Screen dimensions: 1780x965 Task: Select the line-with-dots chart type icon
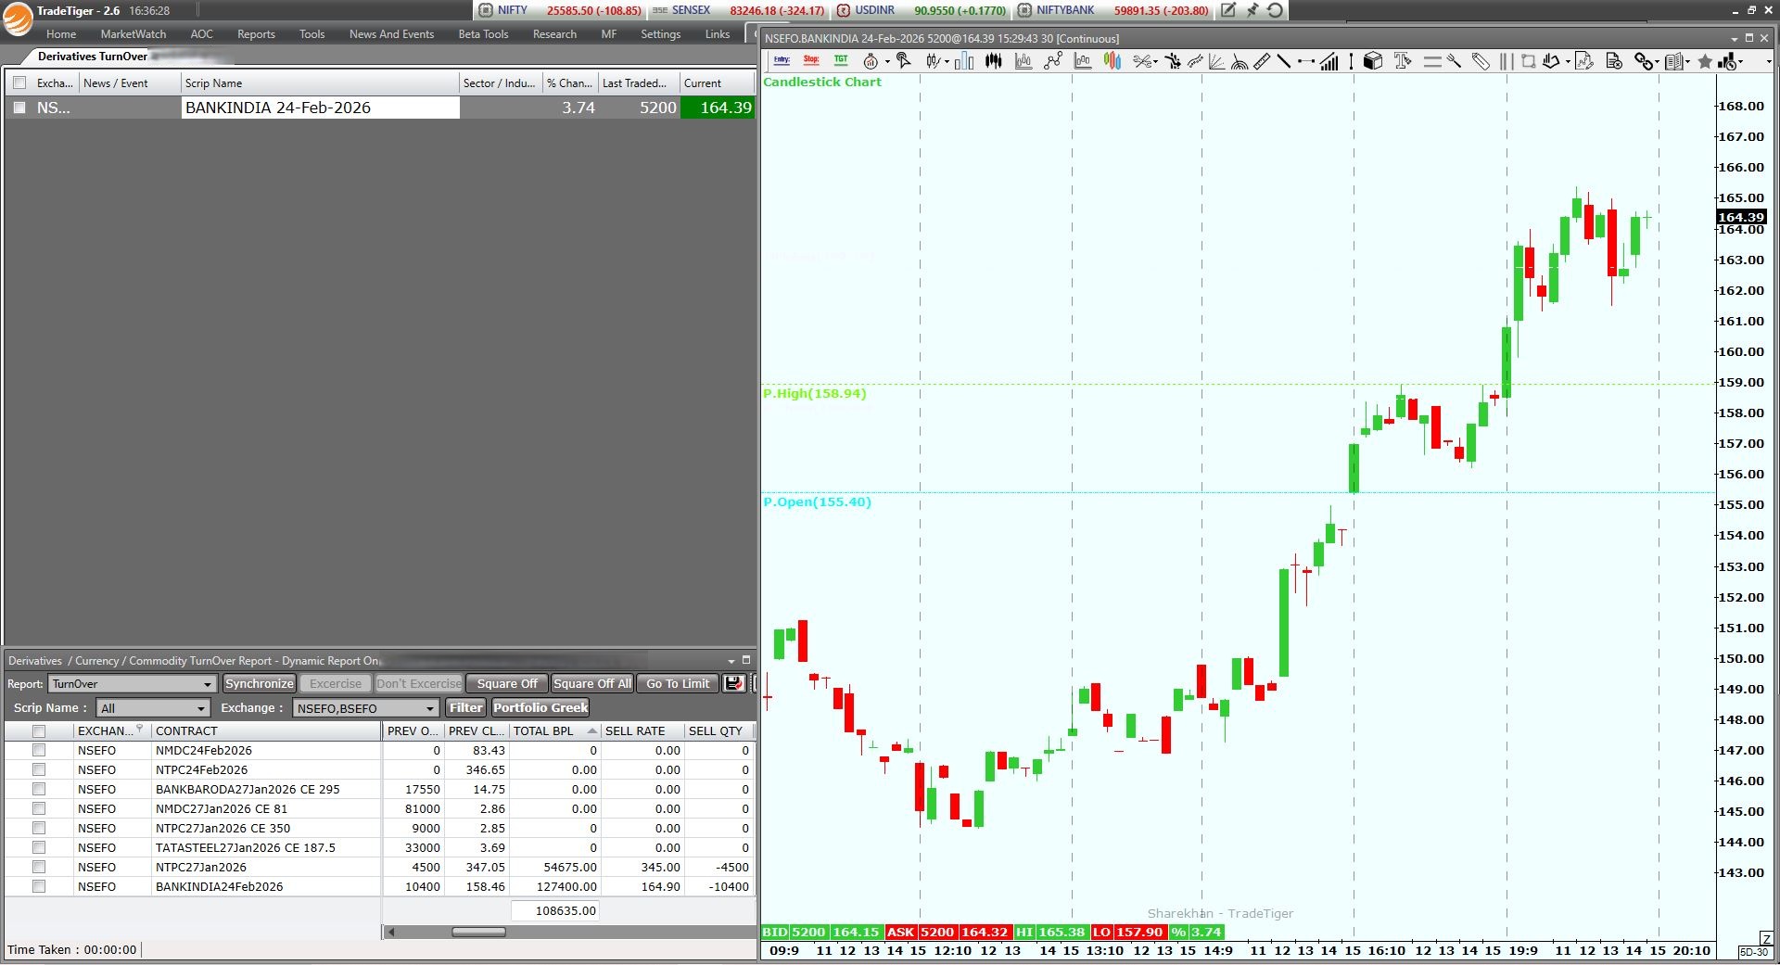click(x=1052, y=61)
